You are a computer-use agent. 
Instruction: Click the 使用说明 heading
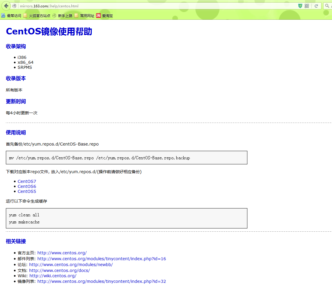pos(16,133)
